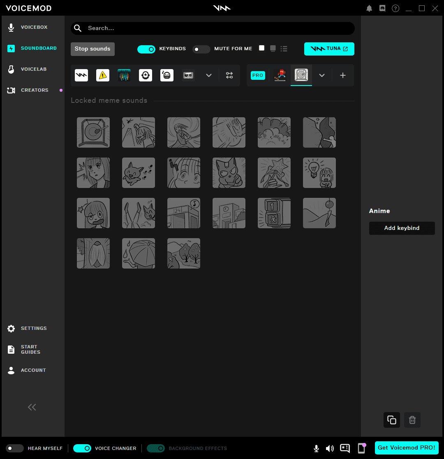Screen dimensions: 444x459
Task: Click the search sounds field
Action: click(x=213, y=28)
